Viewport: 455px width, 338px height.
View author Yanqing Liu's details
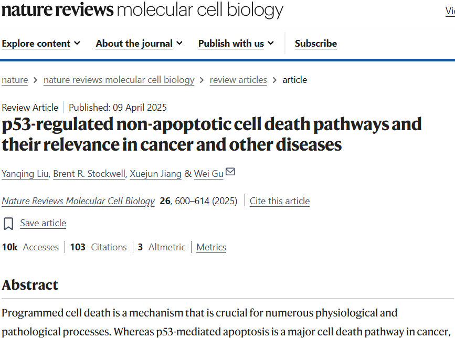[25, 174]
